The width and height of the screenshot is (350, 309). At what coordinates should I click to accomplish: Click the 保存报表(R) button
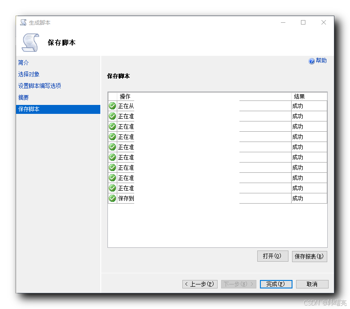[x=309, y=256]
